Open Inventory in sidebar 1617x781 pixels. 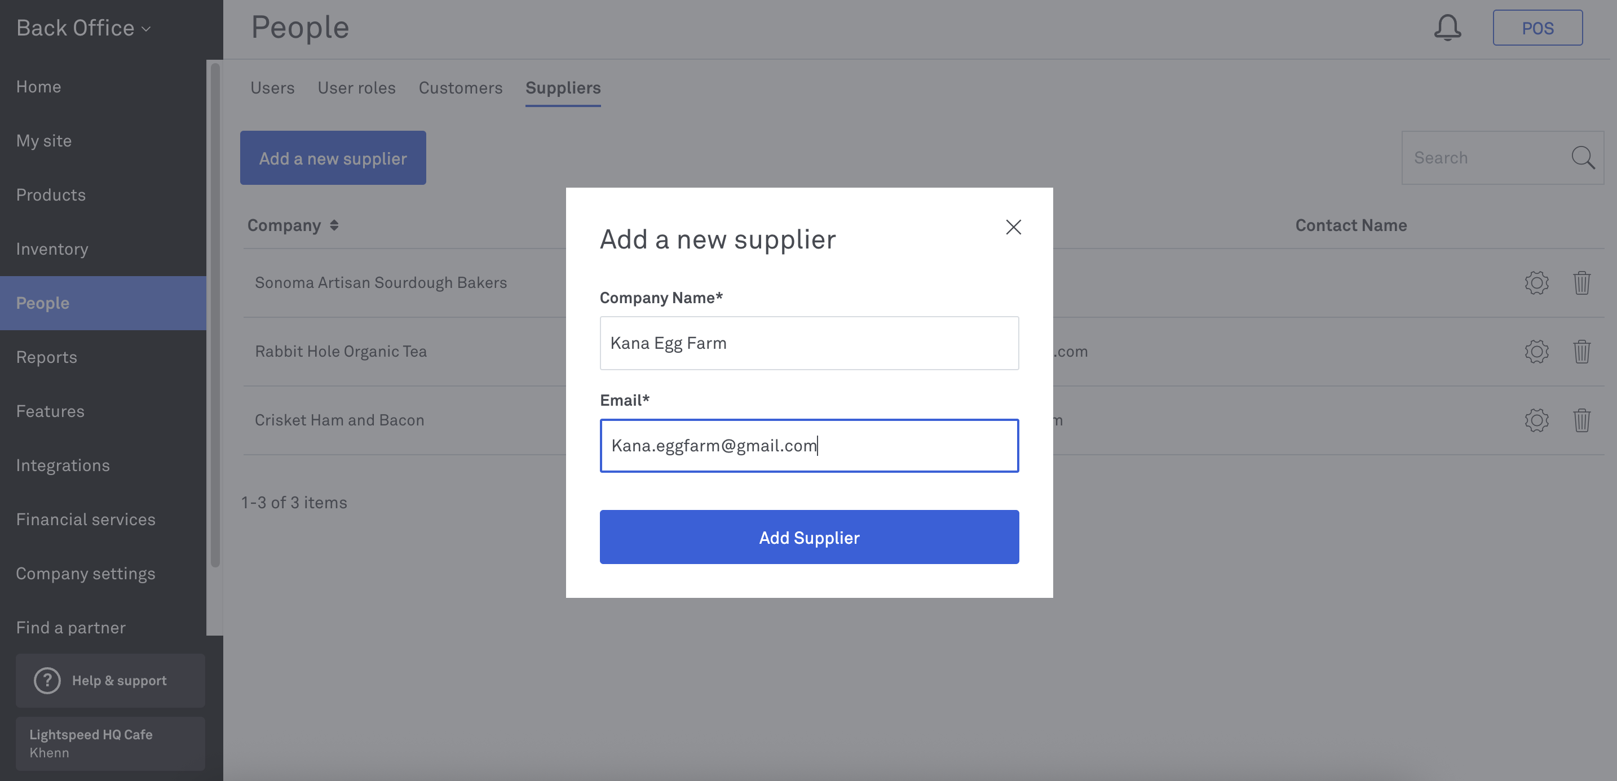pos(103,249)
